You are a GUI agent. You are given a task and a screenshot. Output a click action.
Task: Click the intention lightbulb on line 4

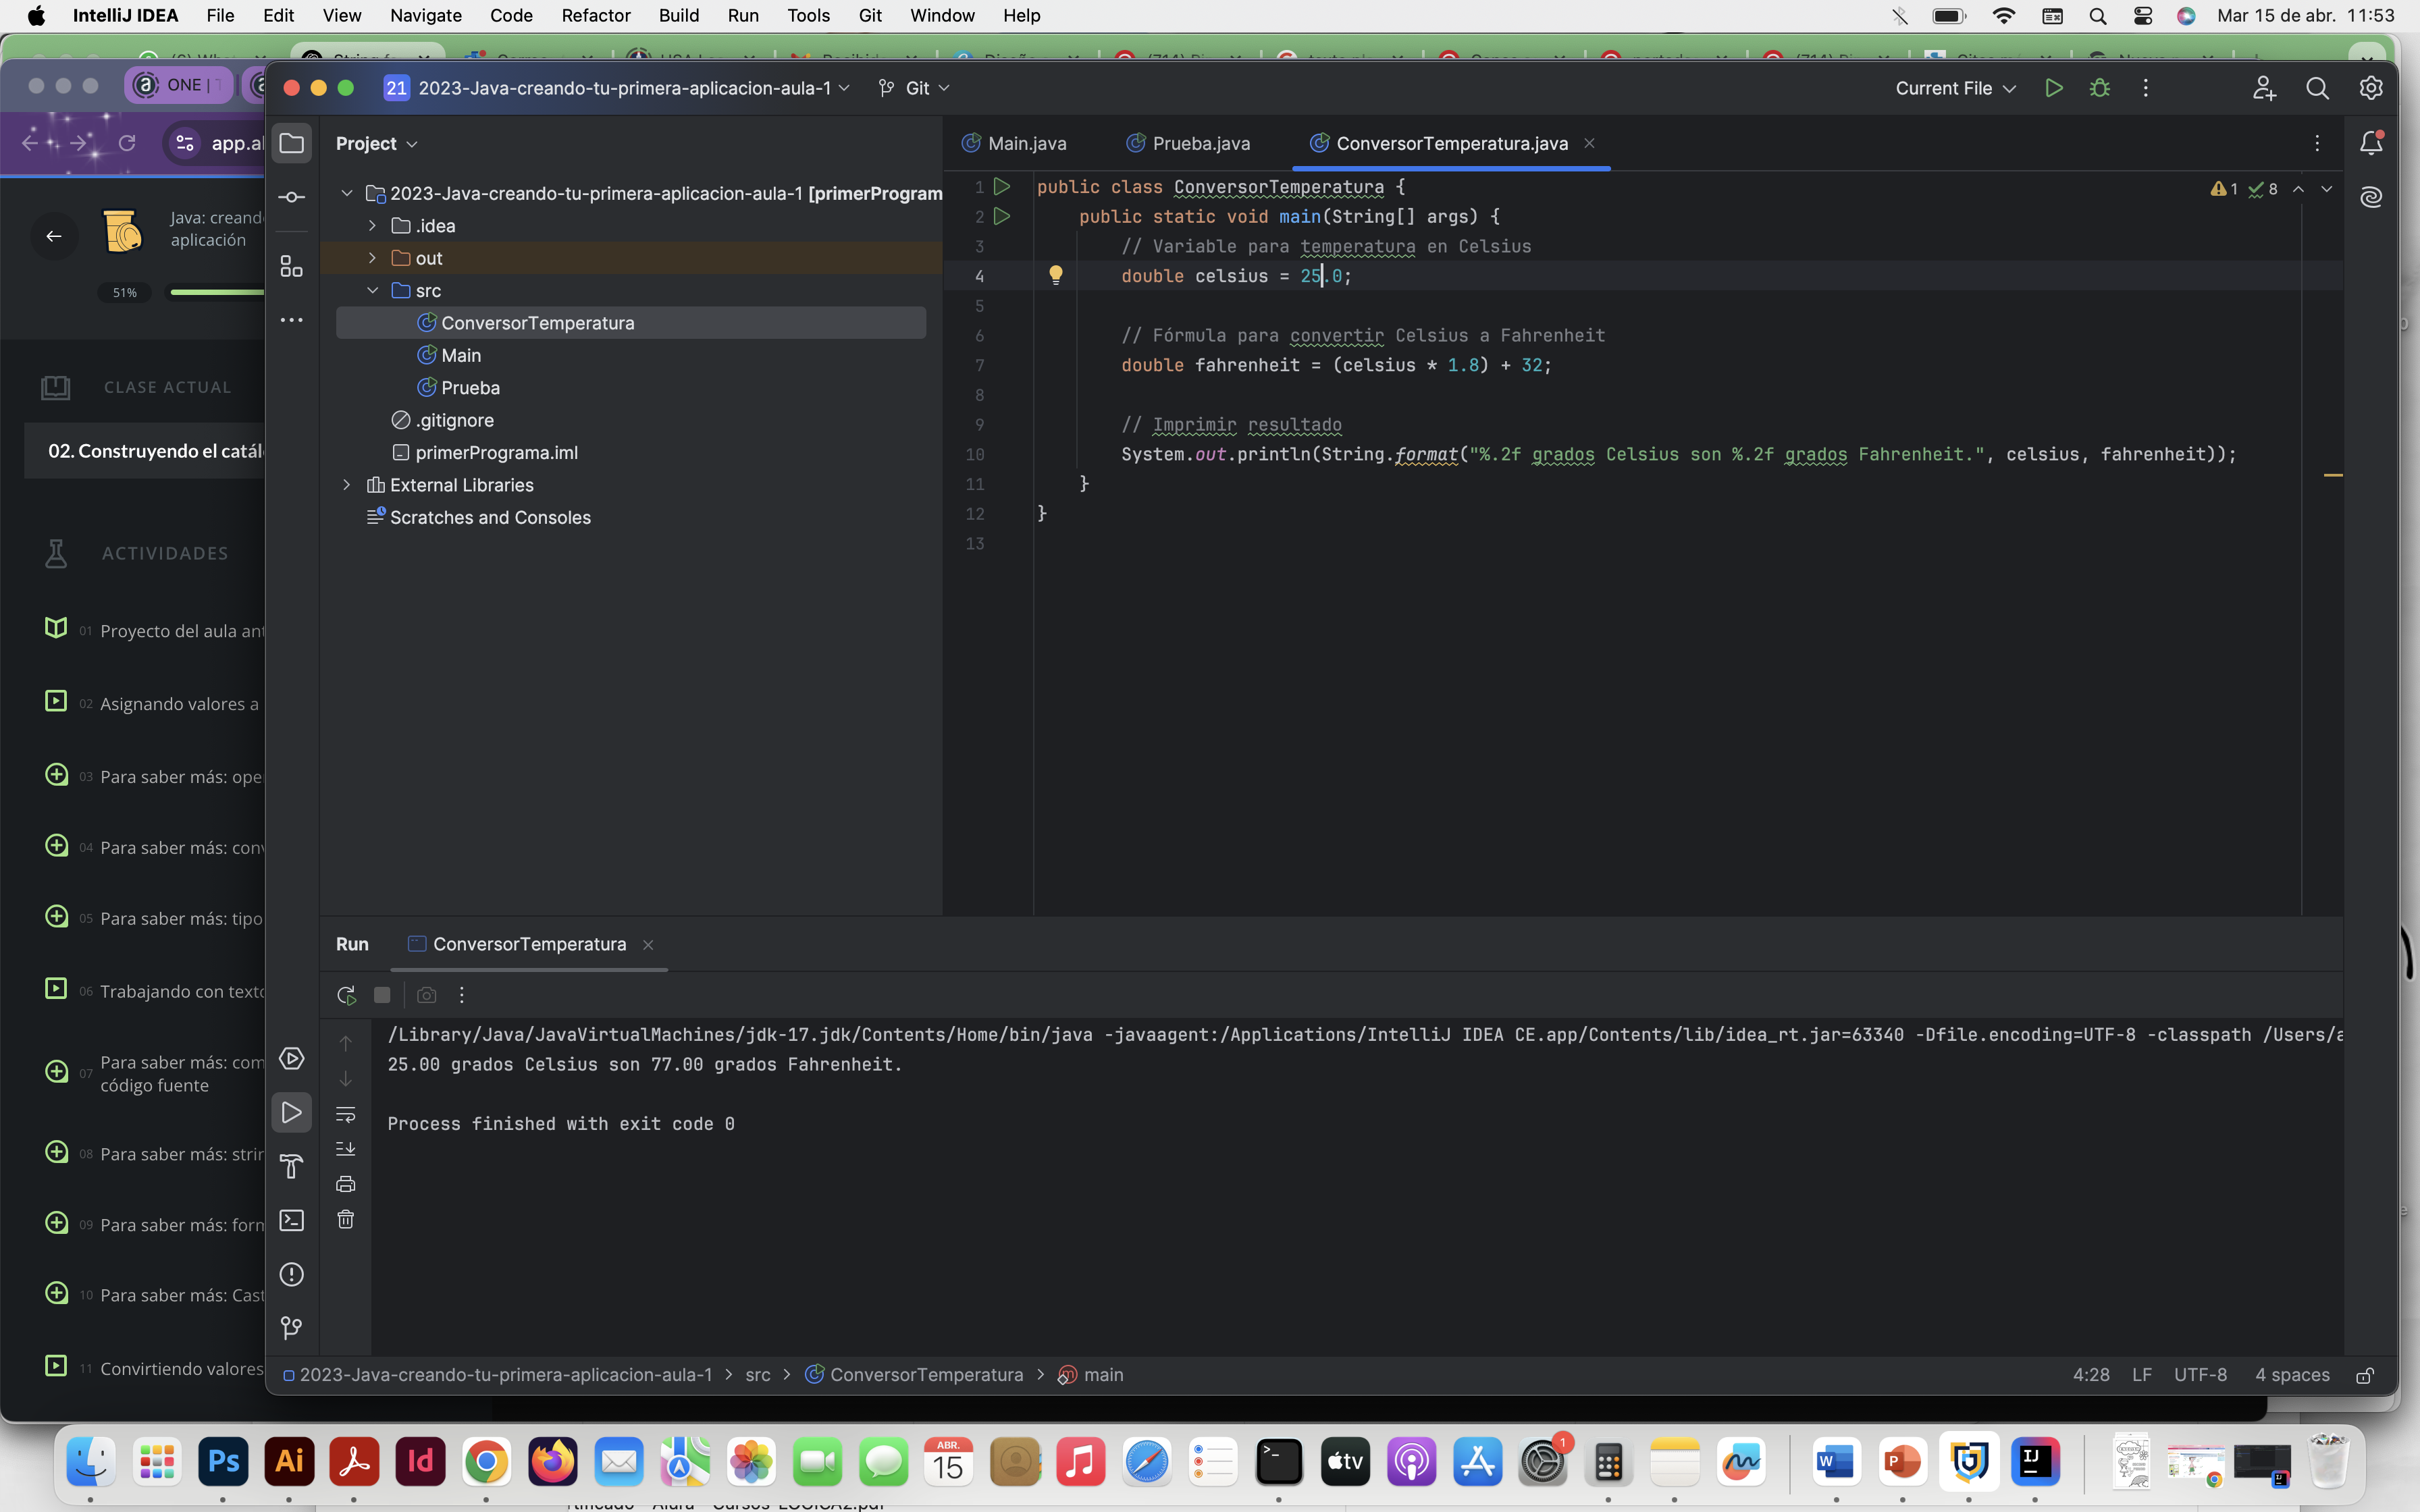[x=1056, y=275]
